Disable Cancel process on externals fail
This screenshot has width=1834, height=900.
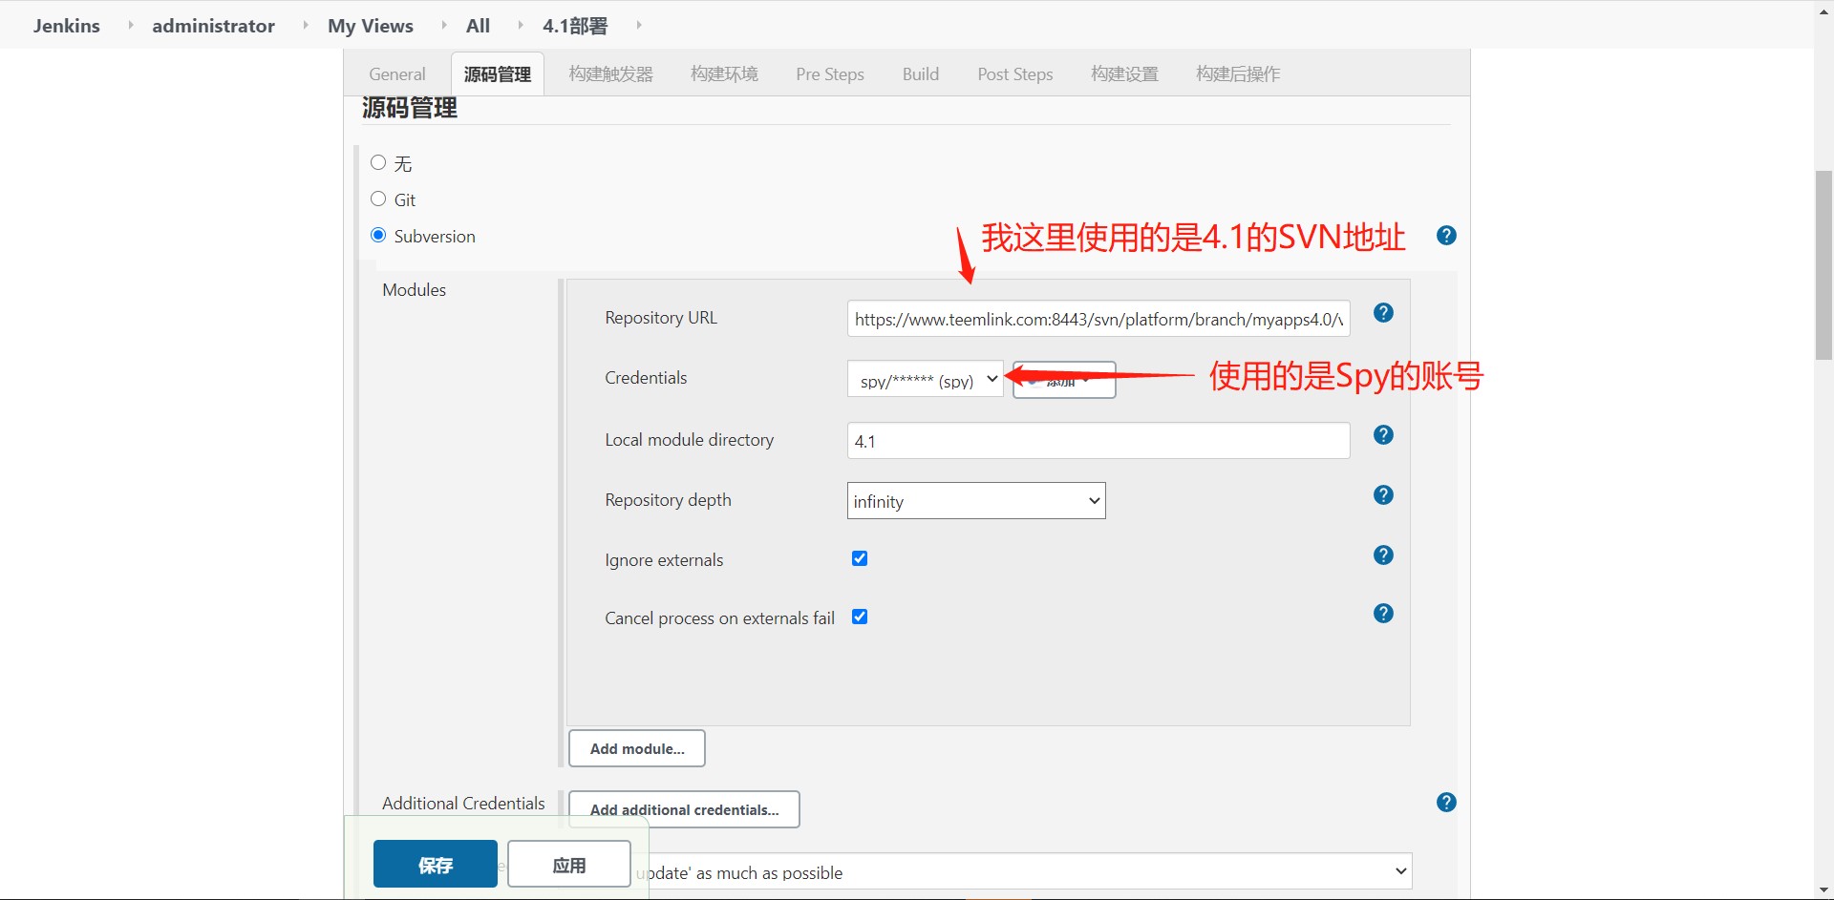click(859, 617)
